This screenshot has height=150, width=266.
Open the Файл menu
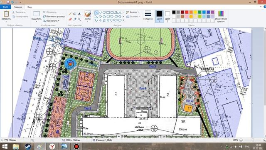(x=5, y=7)
